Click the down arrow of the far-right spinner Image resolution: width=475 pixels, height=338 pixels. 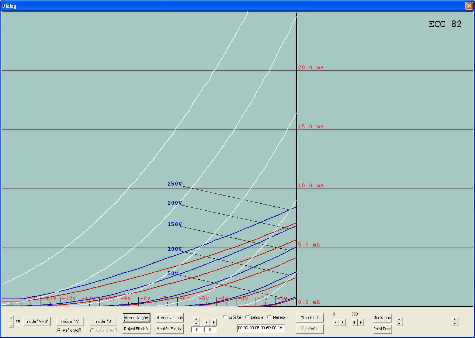pyautogui.click(x=454, y=324)
